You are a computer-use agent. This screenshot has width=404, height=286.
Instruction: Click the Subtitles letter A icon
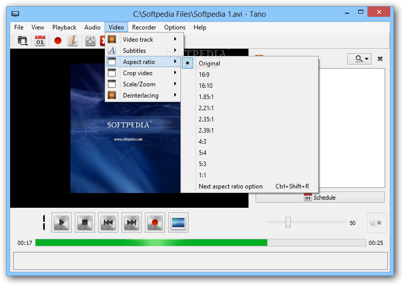click(112, 50)
